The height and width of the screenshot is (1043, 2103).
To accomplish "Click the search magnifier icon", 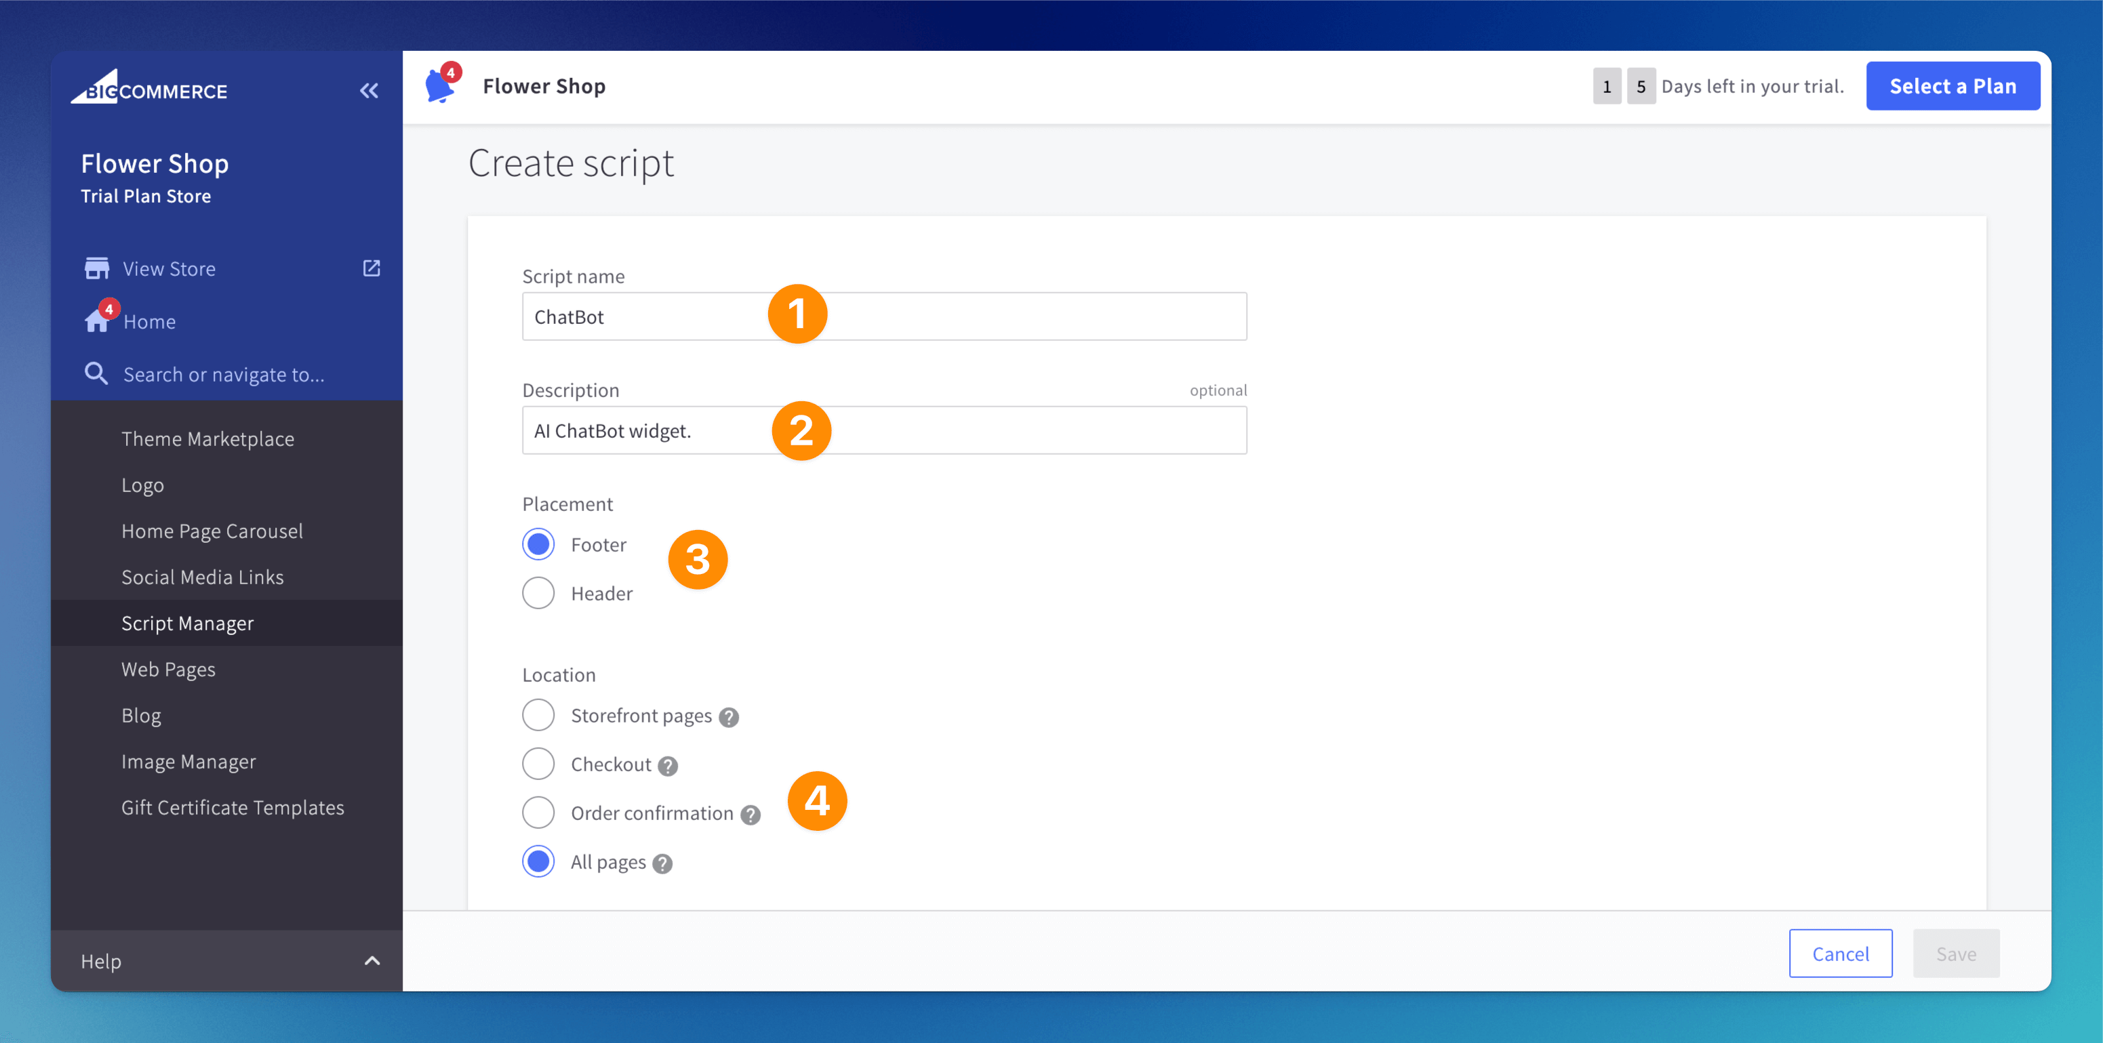I will 96,374.
